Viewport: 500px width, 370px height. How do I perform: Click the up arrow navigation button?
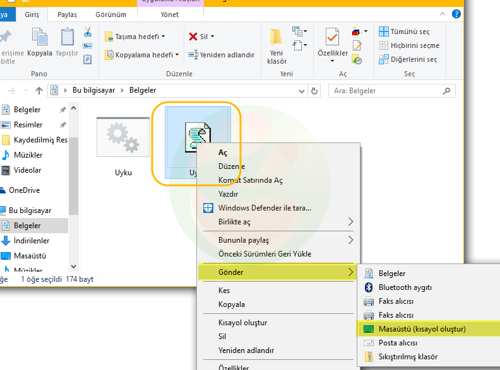(39, 91)
